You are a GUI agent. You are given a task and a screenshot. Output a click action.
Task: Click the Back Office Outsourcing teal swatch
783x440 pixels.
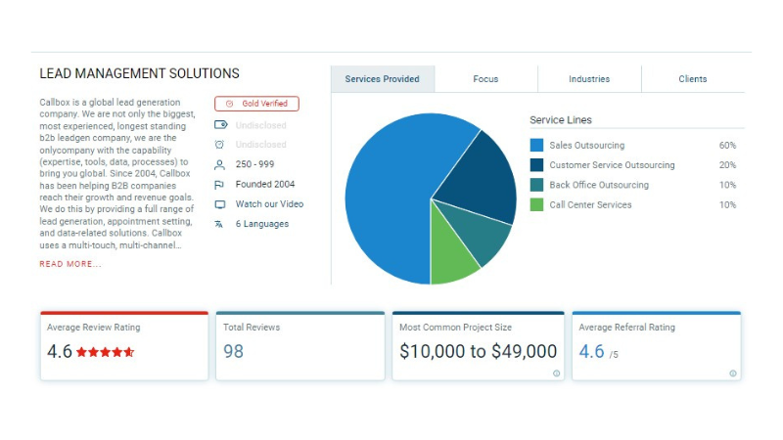coord(536,185)
